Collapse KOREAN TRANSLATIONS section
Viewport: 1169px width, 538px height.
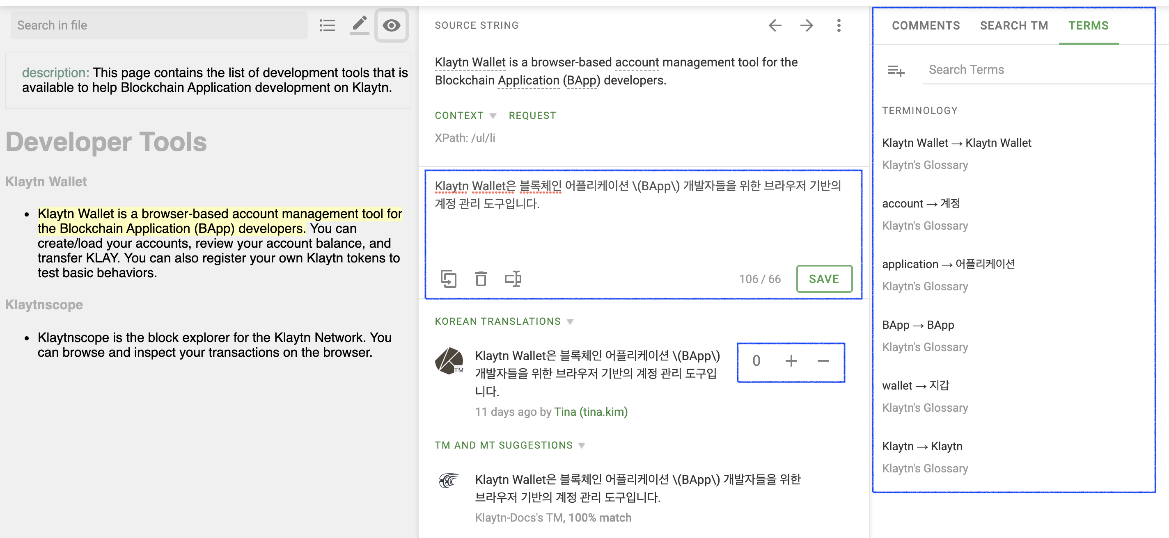click(571, 322)
